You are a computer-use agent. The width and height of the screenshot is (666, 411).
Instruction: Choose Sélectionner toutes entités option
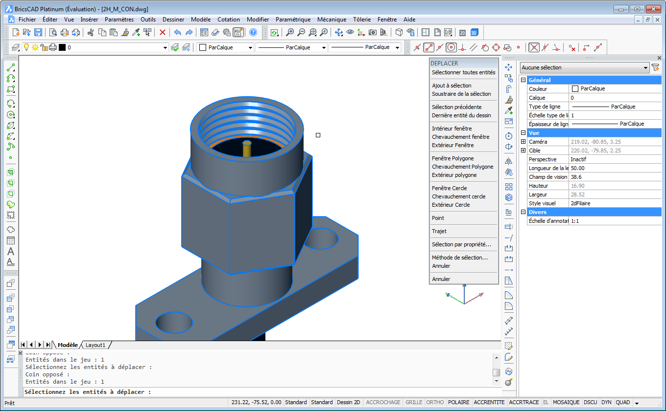(x=463, y=72)
